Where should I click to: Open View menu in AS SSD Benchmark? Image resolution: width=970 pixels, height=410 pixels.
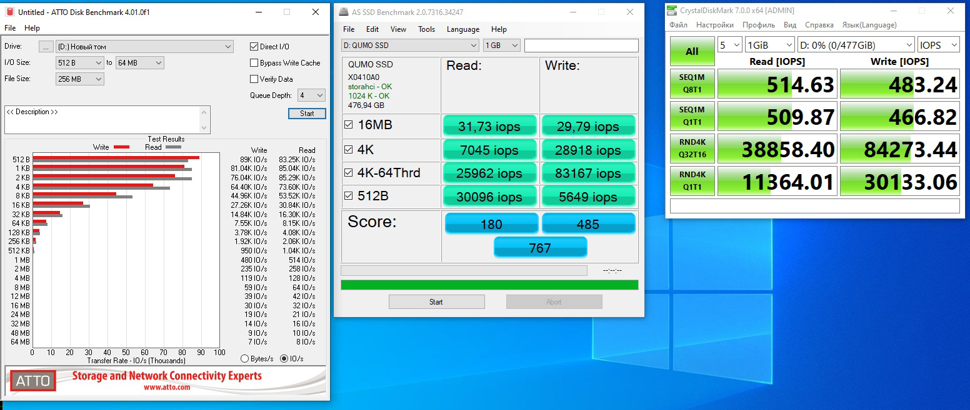[398, 29]
